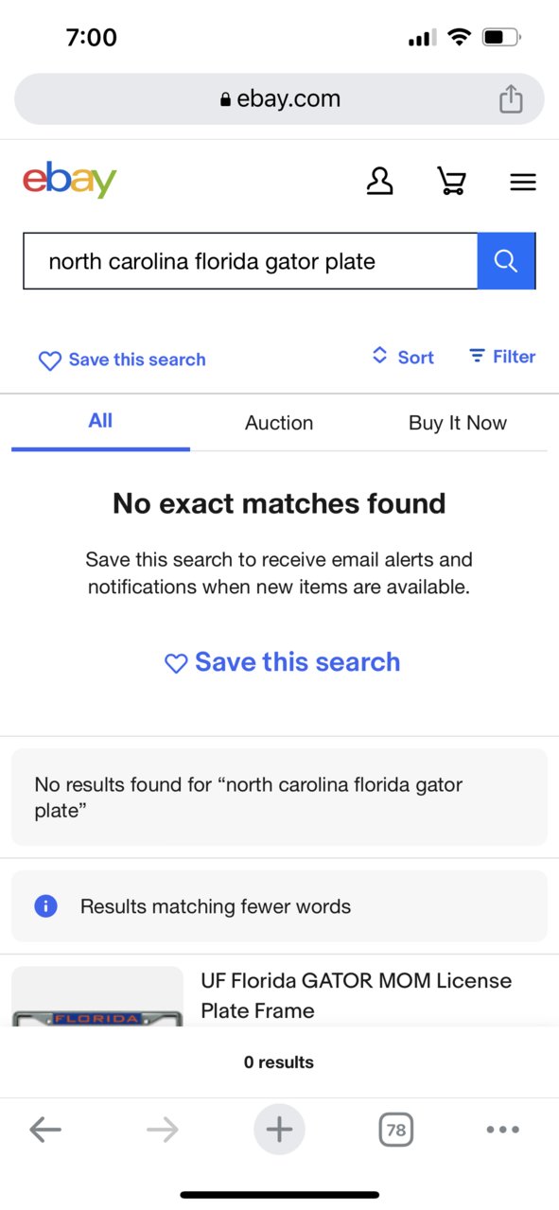Viewport: 559px width, 1210px height.
Task: Select the All tab
Action: [100, 421]
